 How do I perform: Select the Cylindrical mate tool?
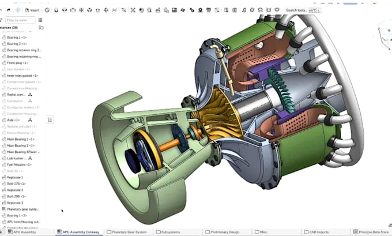point(89,10)
